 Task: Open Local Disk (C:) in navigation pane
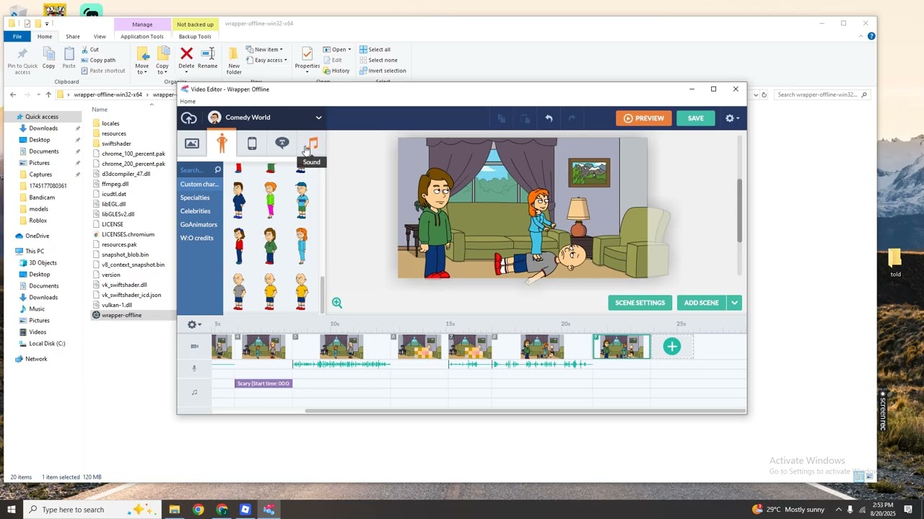click(x=47, y=344)
